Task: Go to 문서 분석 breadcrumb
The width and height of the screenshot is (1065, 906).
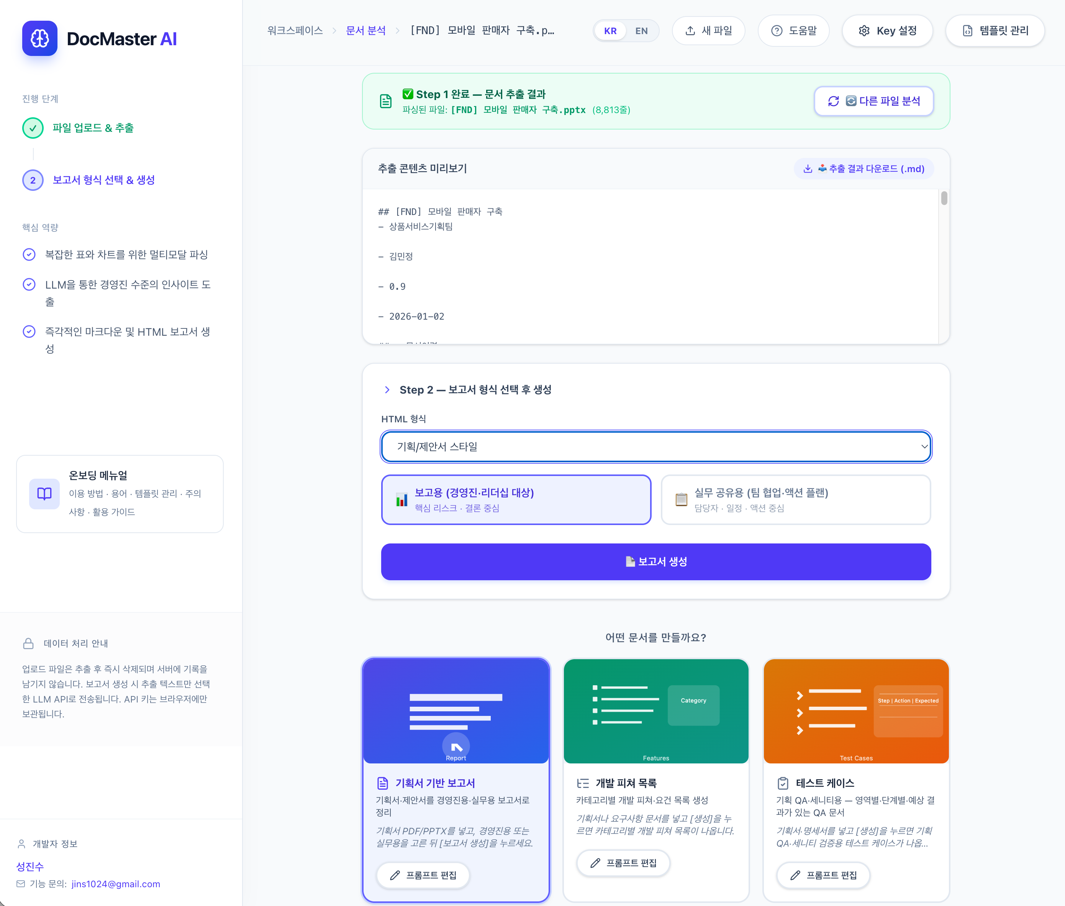Action: click(x=365, y=31)
